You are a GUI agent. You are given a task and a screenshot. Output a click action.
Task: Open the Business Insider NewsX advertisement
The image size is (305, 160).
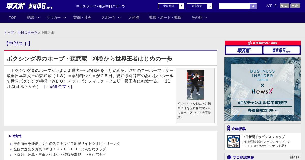tap(263, 89)
